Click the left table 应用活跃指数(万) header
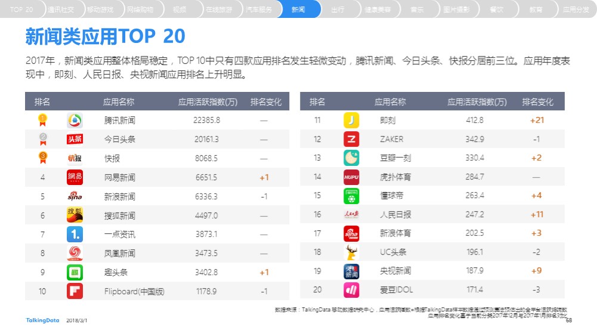 coord(208,102)
